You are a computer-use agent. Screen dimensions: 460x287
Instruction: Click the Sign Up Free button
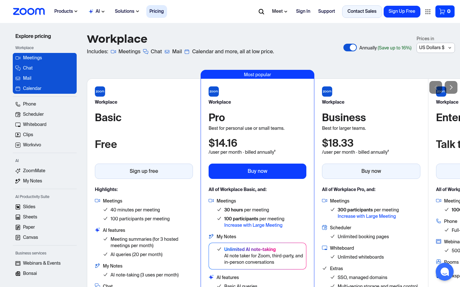[402, 11]
